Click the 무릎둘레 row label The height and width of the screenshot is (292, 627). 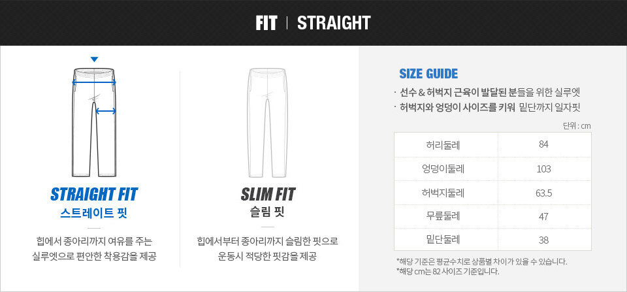click(x=445, y=216)
